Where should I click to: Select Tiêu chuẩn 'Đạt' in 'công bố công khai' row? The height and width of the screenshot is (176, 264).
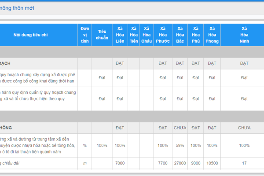tap(102, 78)
